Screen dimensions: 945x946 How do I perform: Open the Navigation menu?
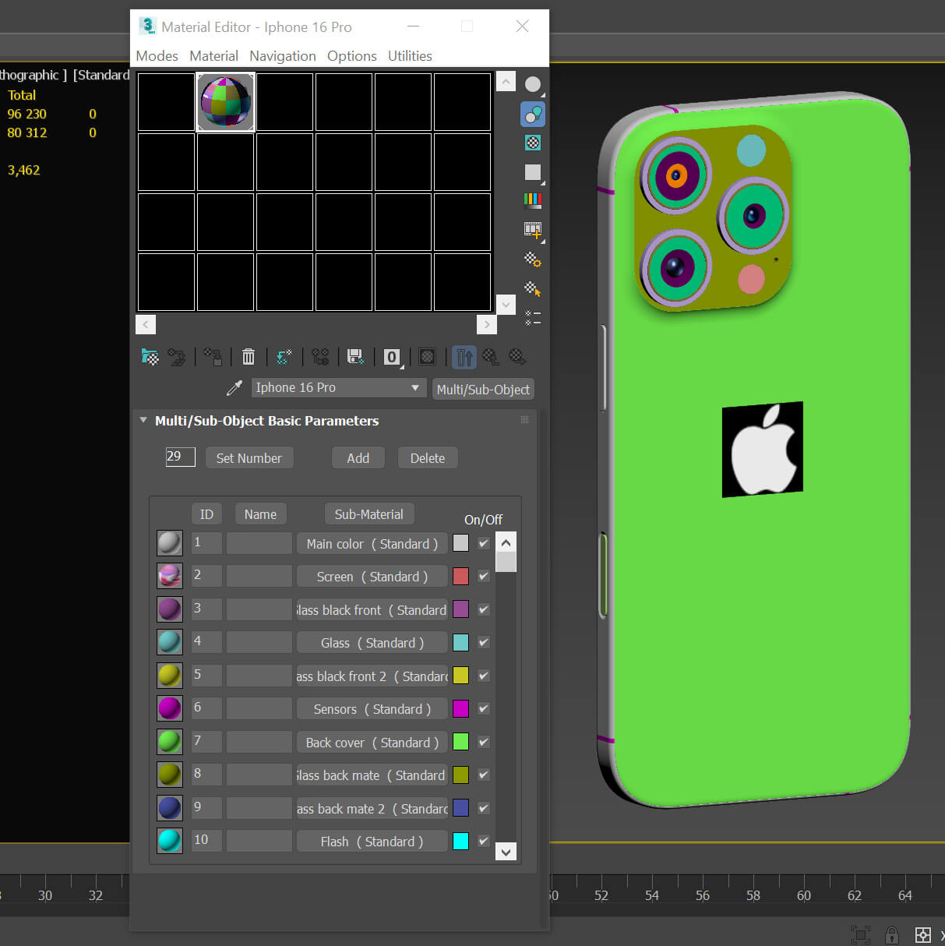pos(282,56)
